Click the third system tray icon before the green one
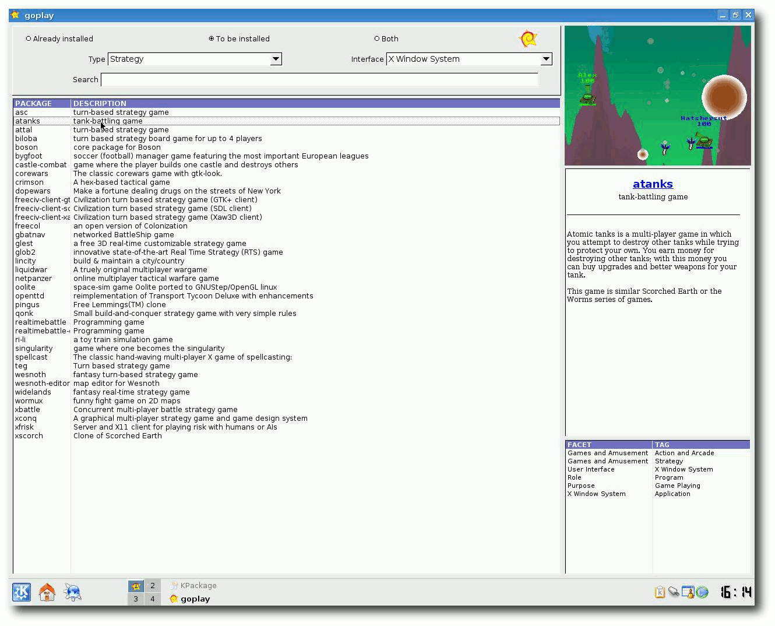The height and width of the screenshot is (626, 775). pos(688,592)
